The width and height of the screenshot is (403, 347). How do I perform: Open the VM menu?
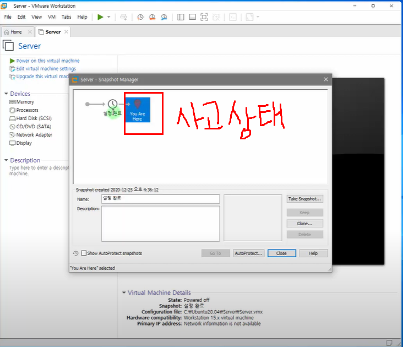(52, 17)
